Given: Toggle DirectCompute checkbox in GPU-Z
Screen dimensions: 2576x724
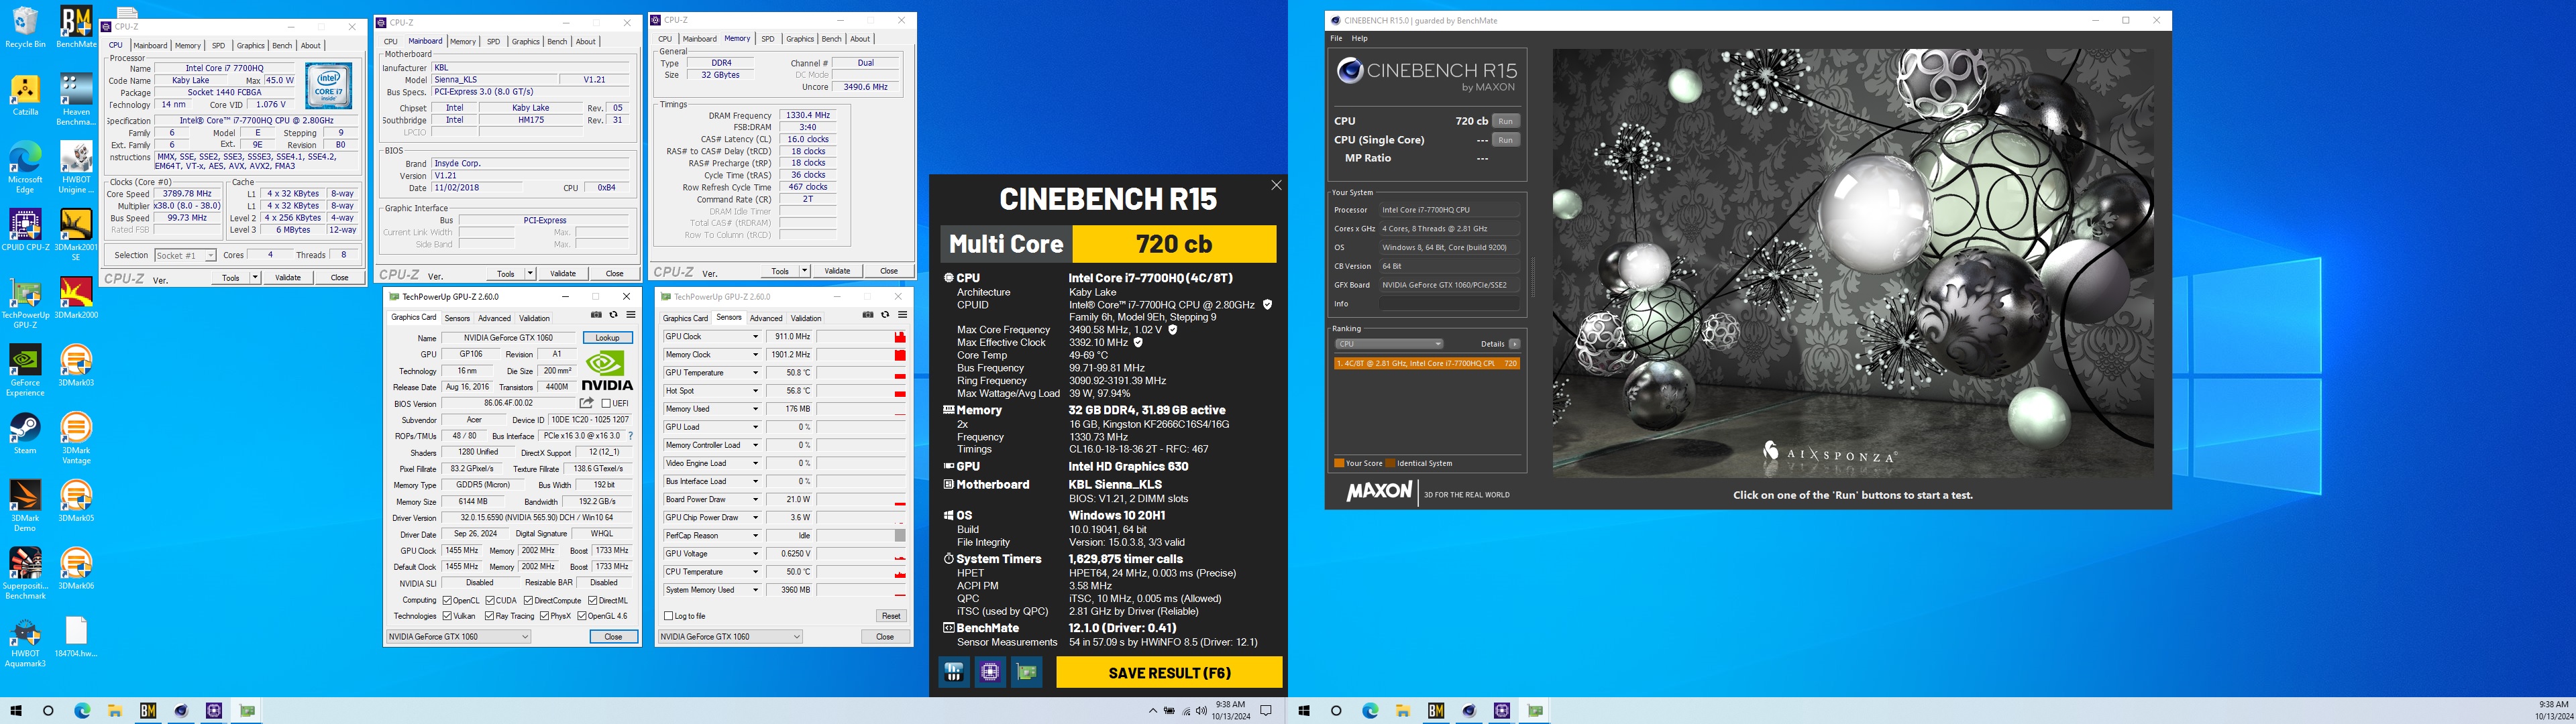Looking at the screenshot, I should tap(528, 600).
